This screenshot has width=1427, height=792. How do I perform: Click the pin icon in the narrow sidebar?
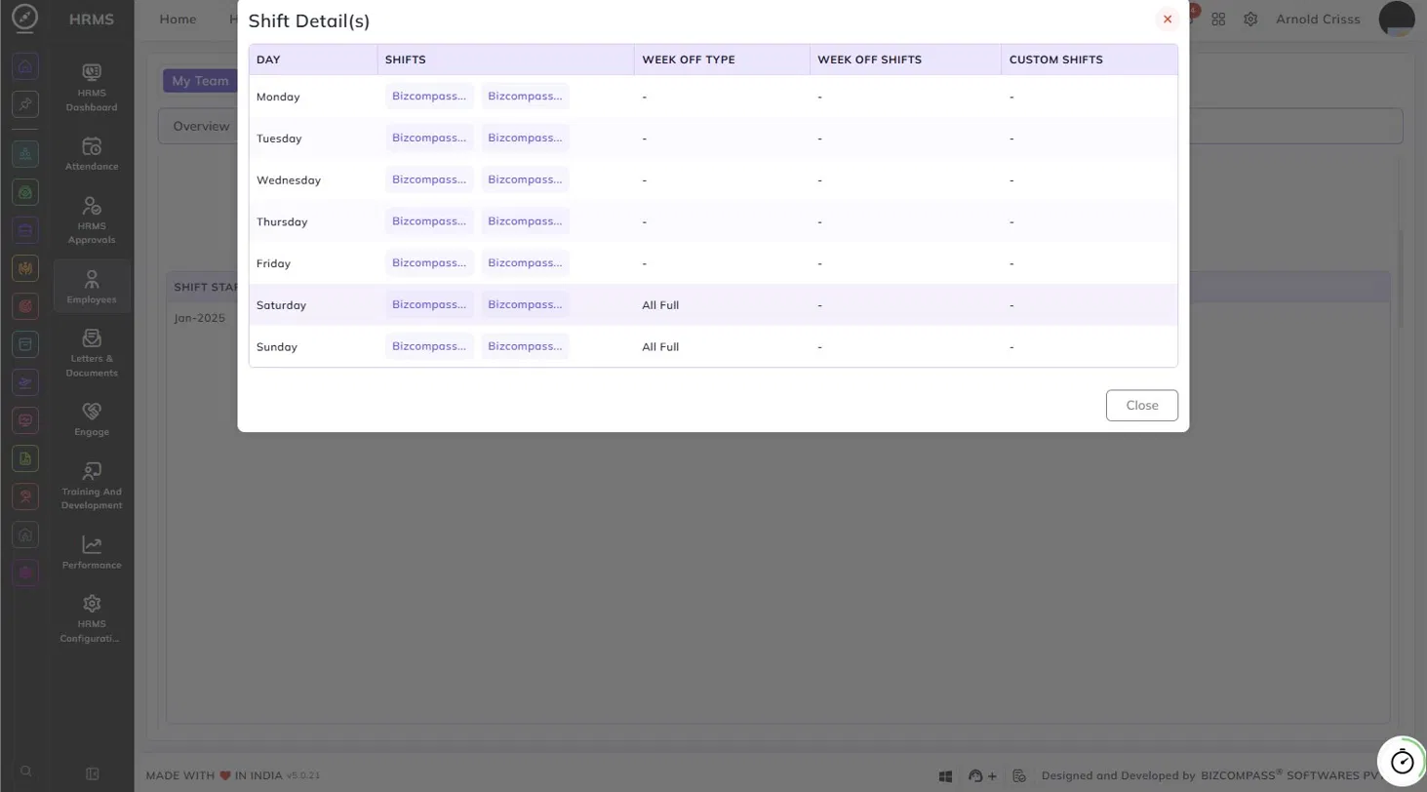click(x=25, y=103)
